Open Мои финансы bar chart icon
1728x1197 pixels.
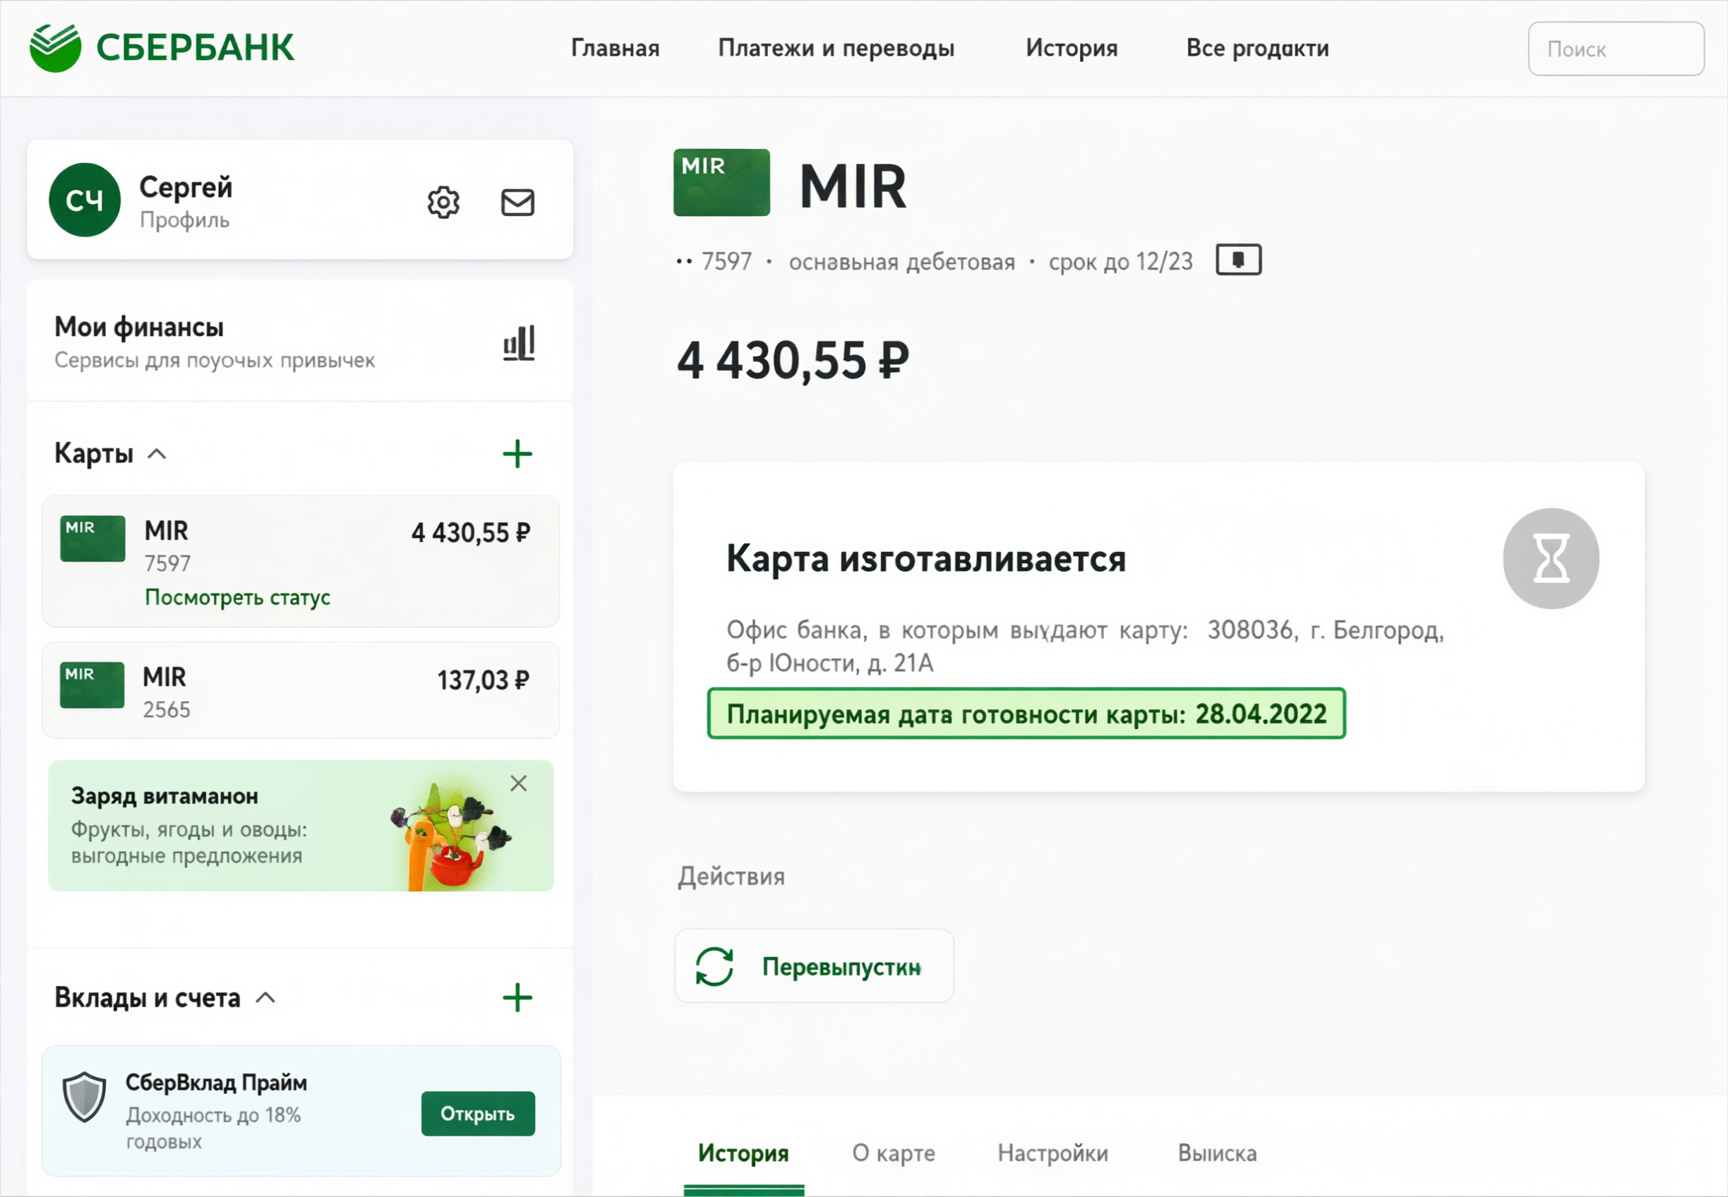coord(519,343)
